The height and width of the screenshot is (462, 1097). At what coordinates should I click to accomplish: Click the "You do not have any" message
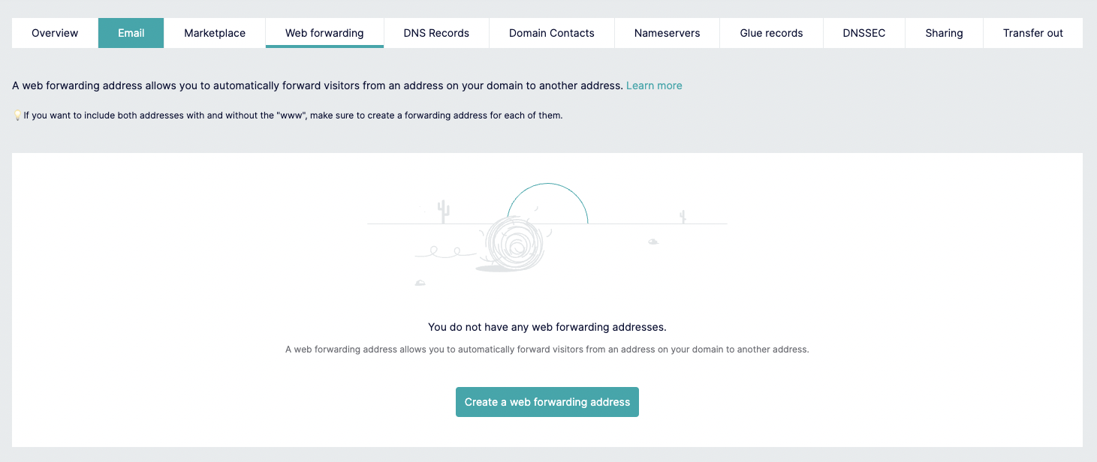point(547,327)
